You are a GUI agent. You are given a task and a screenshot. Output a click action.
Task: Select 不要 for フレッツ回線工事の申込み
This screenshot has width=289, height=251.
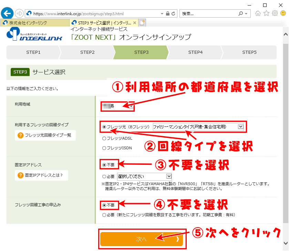click(104, 205)
